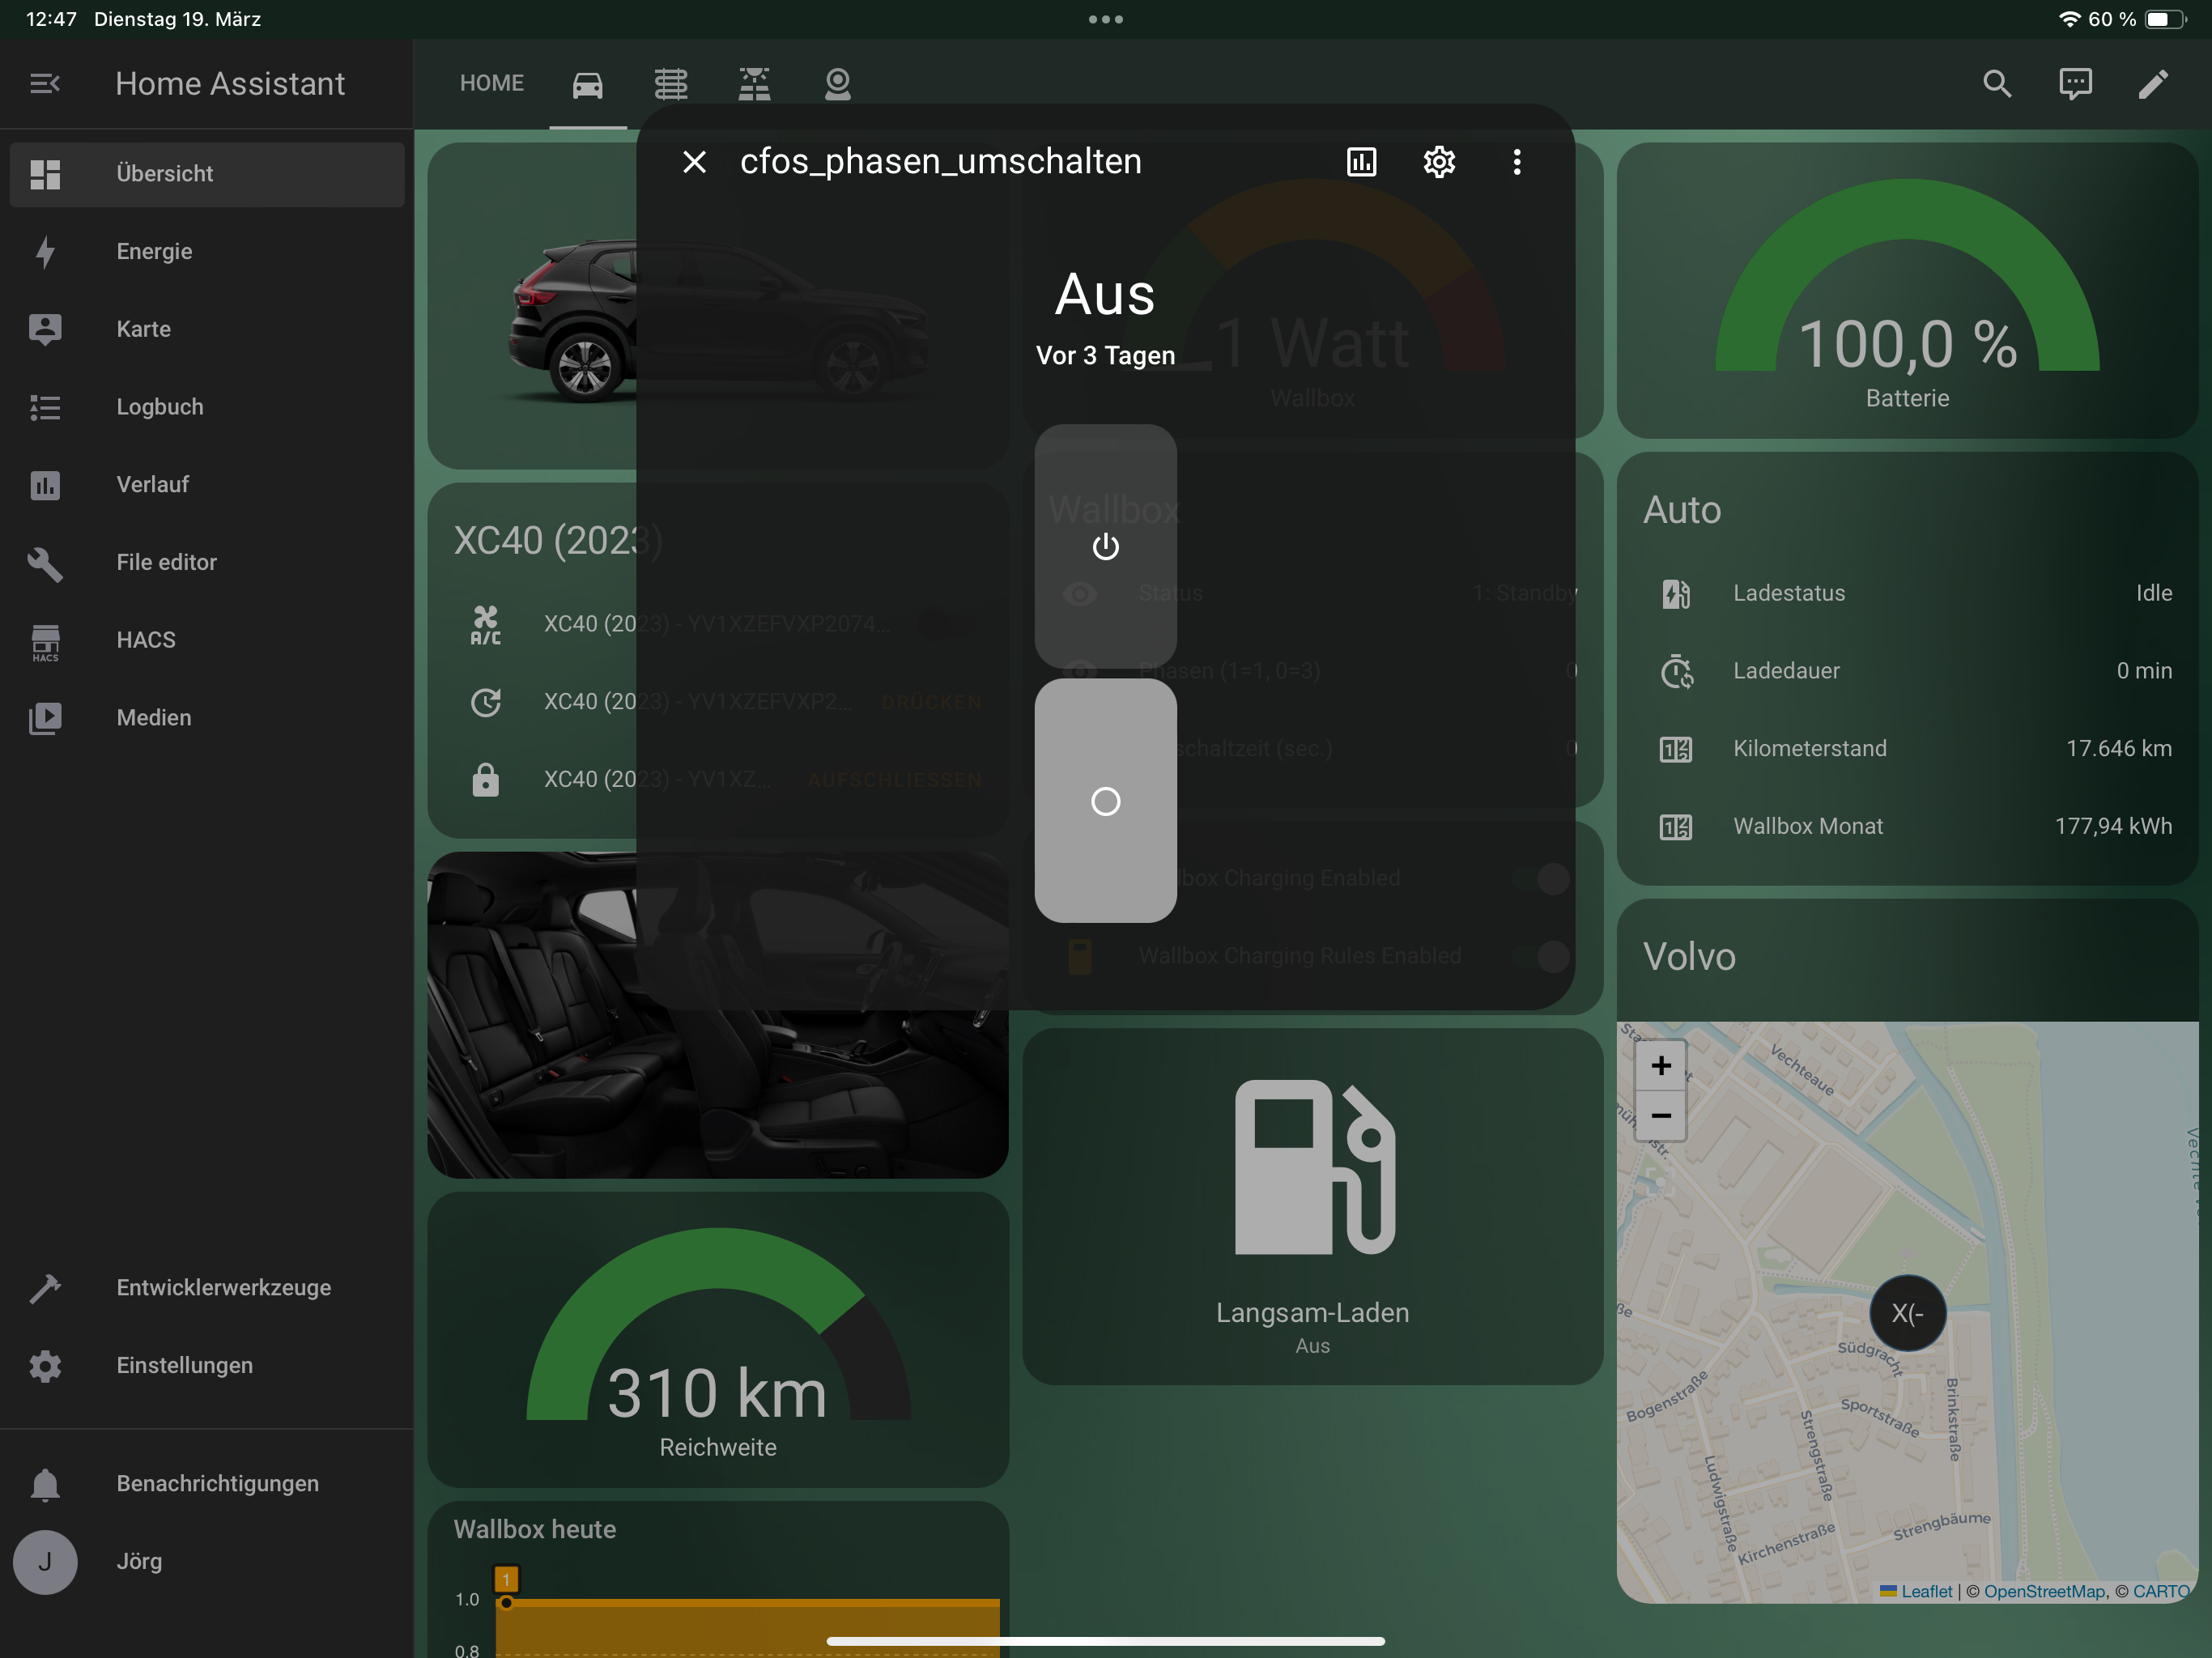The image size is (2212, 1658).
Task: Click the Karte person-pin icon
Action: (45, 329)
